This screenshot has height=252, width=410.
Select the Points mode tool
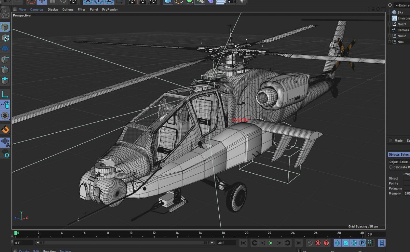pyautogui.click(x=5, y=60)
